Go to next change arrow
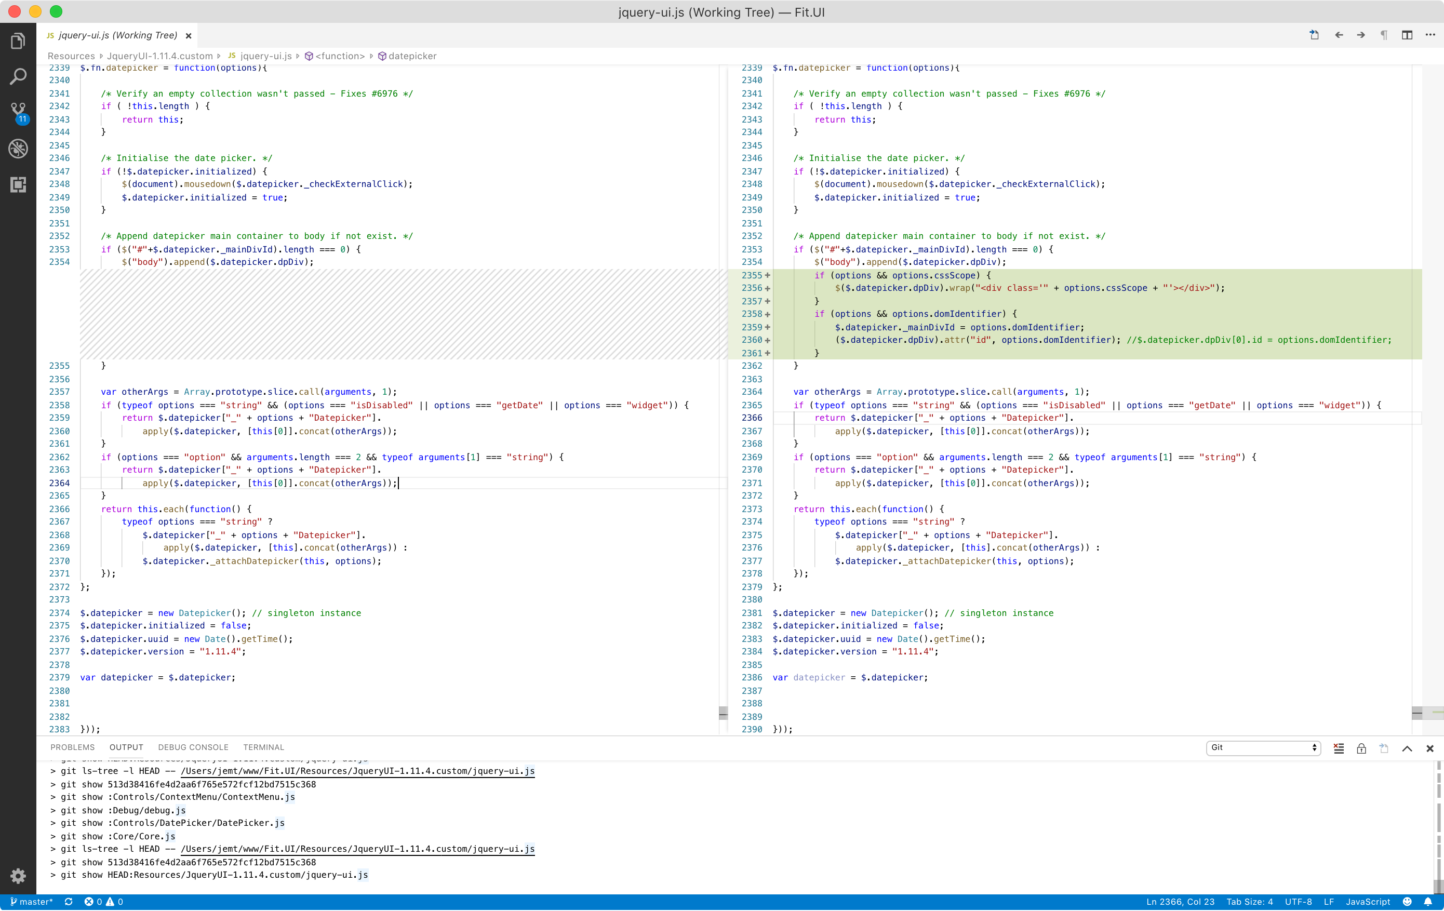Image resolution: width=1444 pixels, height=911 pixels. 1361,35
